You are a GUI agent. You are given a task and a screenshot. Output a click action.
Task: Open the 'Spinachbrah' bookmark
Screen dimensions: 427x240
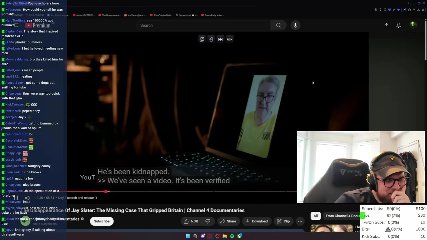[x=186, y=15]
